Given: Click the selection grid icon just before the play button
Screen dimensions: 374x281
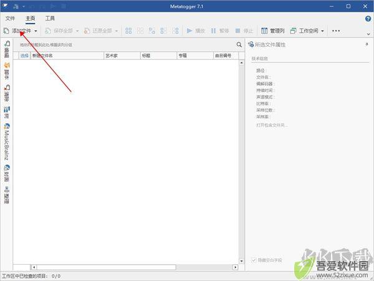Looking at the screenshot, I should 175,31.
